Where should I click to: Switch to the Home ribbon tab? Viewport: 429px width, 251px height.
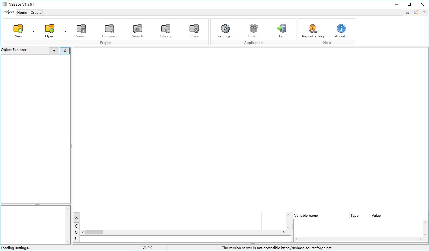point(22,13)
